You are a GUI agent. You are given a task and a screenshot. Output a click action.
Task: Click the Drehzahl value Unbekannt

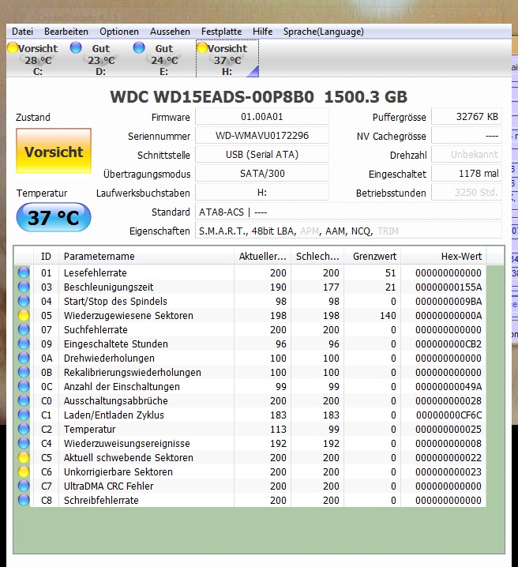coord(467,155)
